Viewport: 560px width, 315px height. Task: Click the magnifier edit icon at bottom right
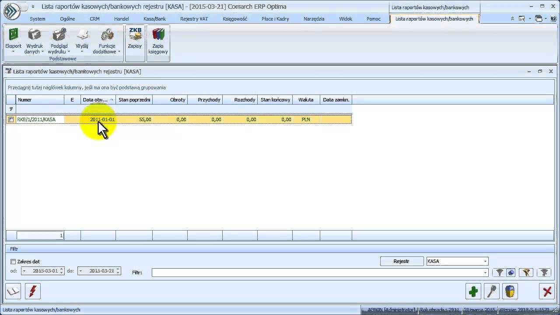coord(492,291)
